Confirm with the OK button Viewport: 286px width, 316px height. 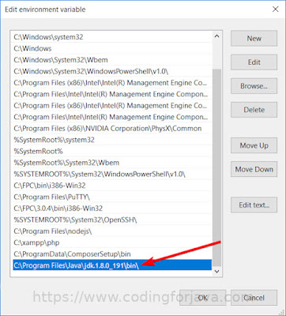(202, 298)
